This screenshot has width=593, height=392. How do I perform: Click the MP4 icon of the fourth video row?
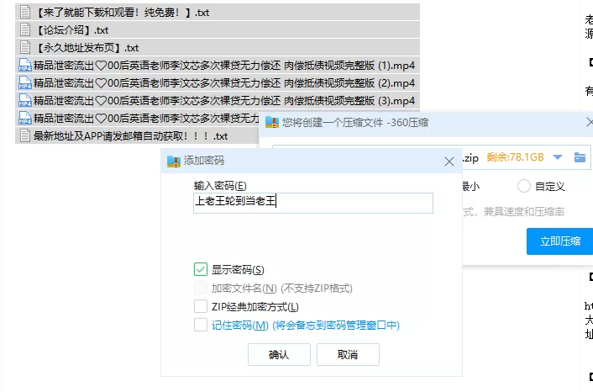[25, 118]
